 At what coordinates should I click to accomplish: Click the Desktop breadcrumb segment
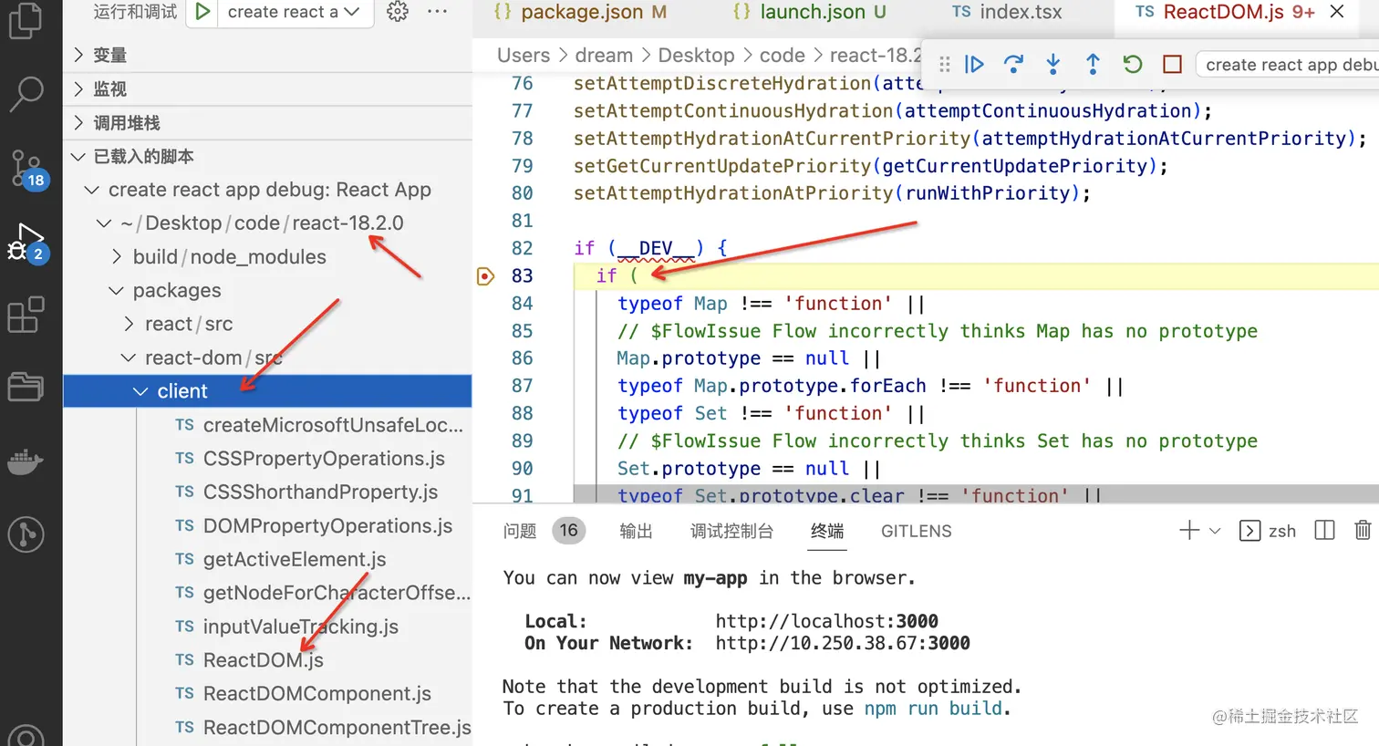coord(696,56)
